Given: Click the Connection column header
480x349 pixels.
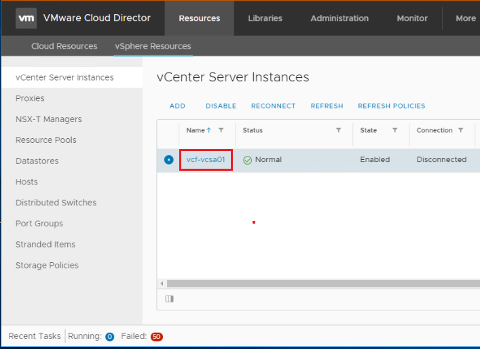Looking at the screenshot, I should [x=435, y=130].
